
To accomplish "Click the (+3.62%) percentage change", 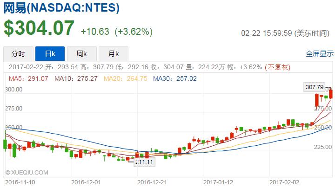I will (x=134, y=32).
